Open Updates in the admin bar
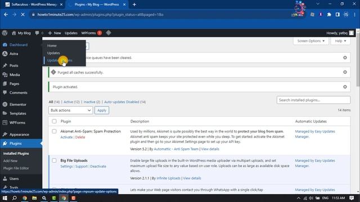360x202 pixels. coord(71,33)
